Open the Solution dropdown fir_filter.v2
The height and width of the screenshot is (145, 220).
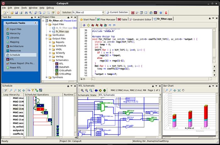[x=102, y=13]
